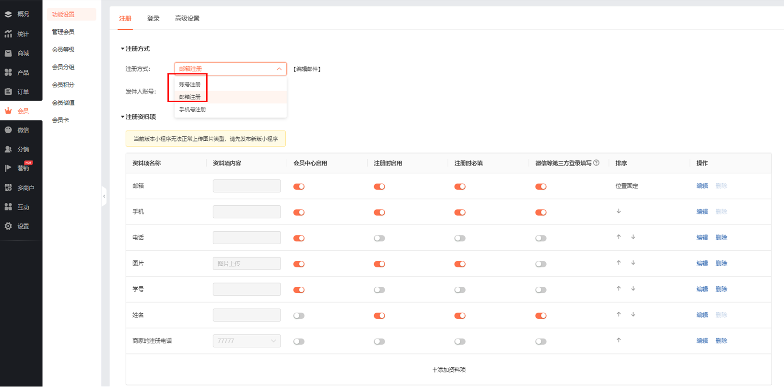Collapse the 注册资料项 section
Image resolution: width=784 pixels, height=387 pixels.
point(123,117)
